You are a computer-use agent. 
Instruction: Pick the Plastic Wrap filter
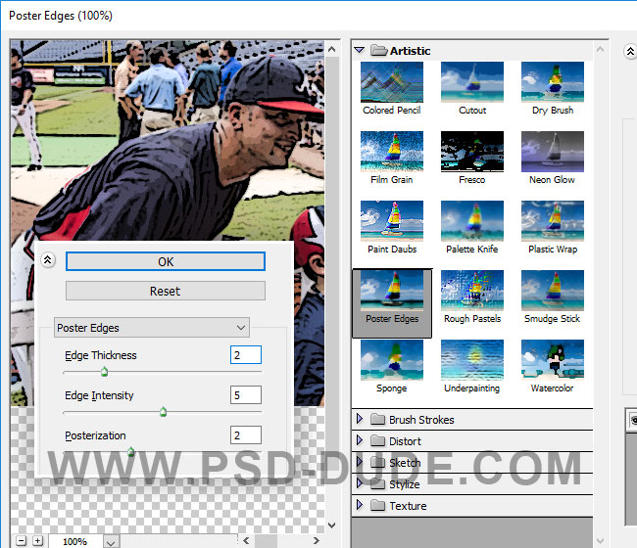(x=553, y=221)
